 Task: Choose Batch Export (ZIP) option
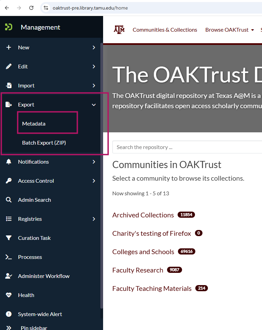(44, 143)
